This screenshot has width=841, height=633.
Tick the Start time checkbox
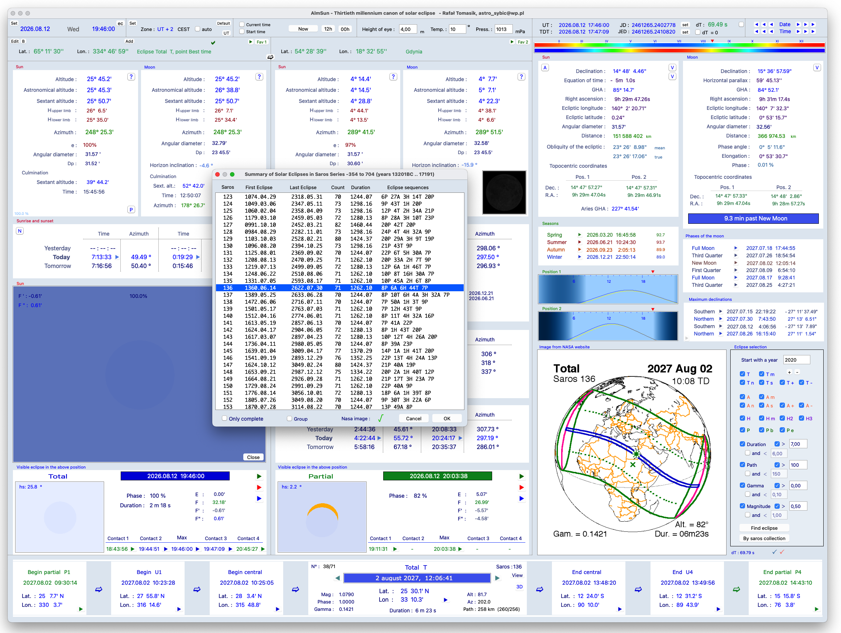242,31
